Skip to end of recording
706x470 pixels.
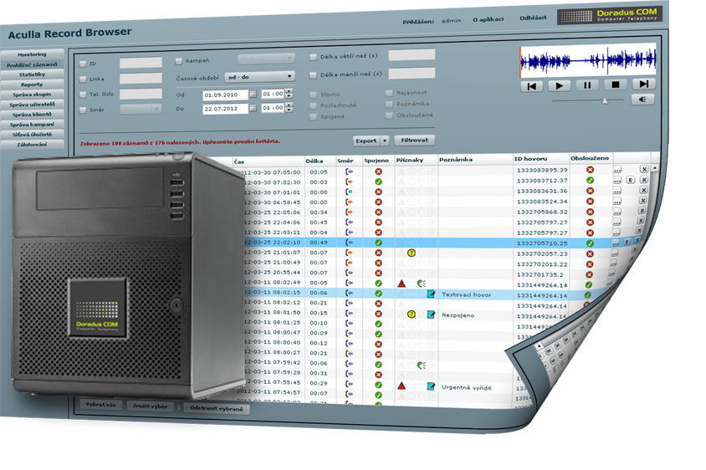pos(644,84)
